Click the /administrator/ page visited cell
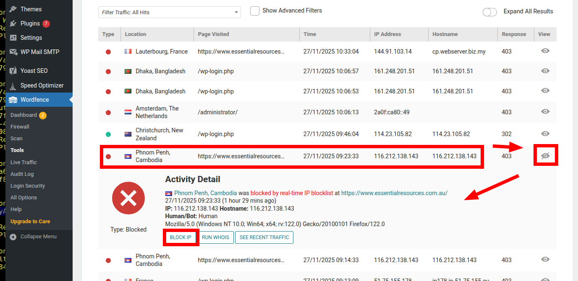The height and width of the screenshot is (281, 578). tap(217, 112)
